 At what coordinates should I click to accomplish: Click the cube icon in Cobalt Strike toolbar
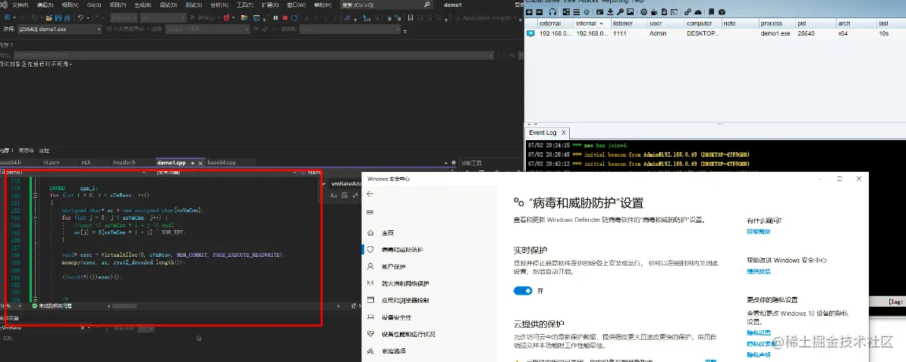(x=722, y=11)
